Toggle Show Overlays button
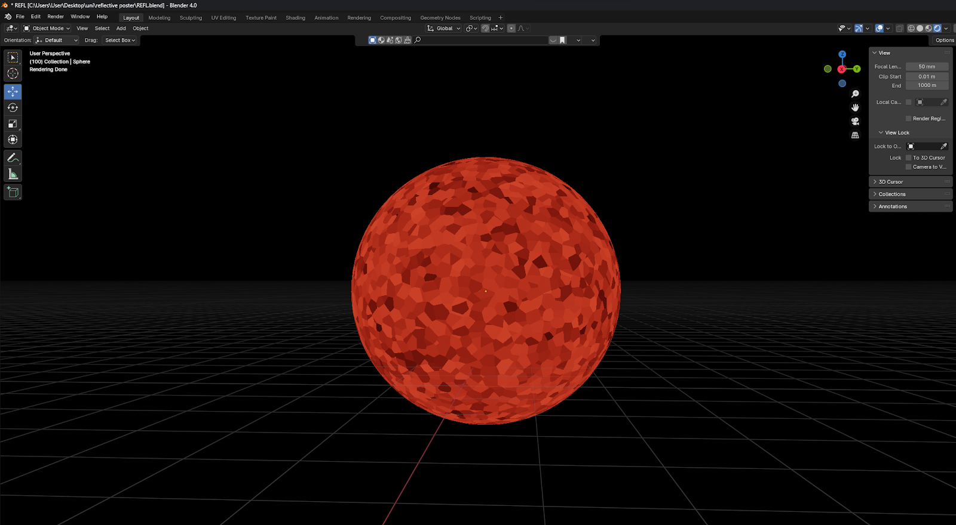 click(x=880, y=29)
